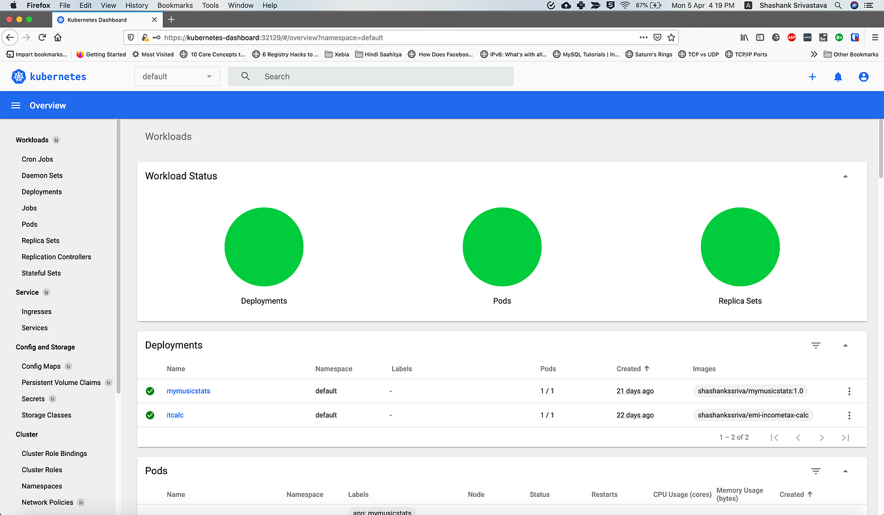This screenshot has height=515, width=884.
Task: Go to last page of Deployments
Action: point(845,438)
